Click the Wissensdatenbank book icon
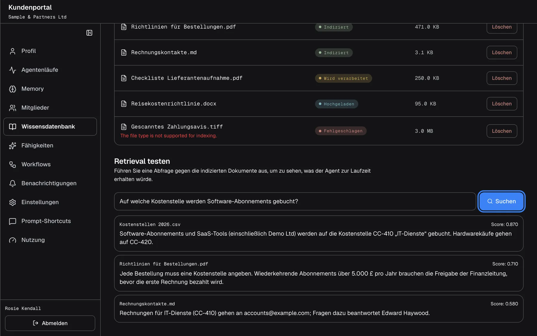Image resolution: width=537 pixels, height=336 pixels. pos(13,127)
